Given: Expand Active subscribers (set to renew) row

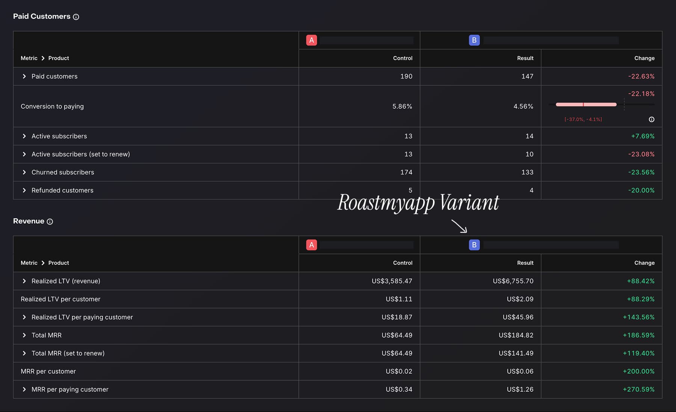Looking at the screenshot, I should tap(24, 154).
